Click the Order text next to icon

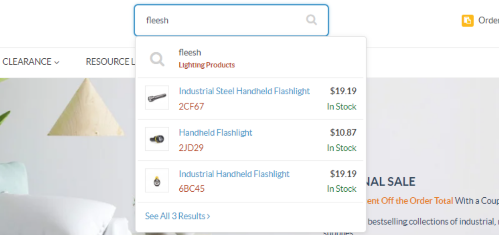[x=489, y=20]
